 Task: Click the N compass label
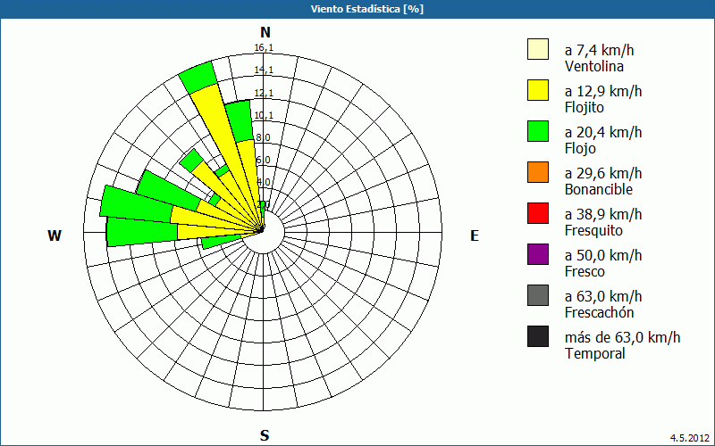[x=265, y=32]
